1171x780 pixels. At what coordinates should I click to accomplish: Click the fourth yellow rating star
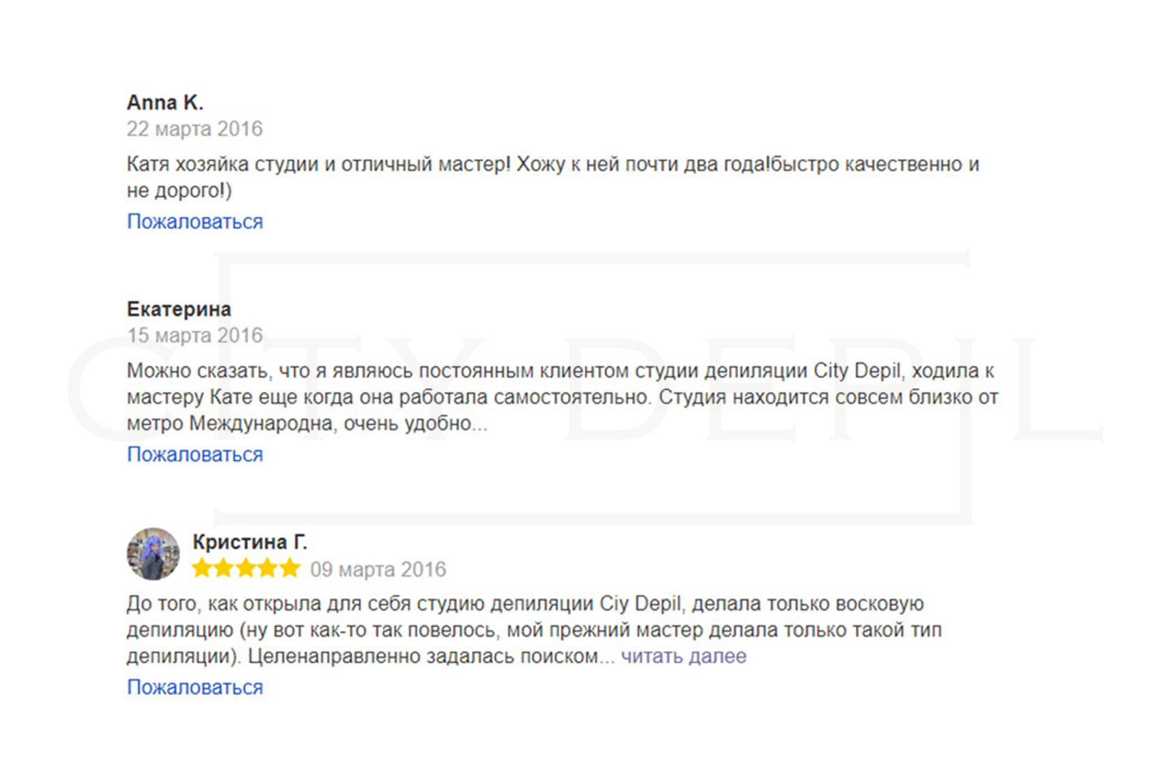tap(268, 568)
